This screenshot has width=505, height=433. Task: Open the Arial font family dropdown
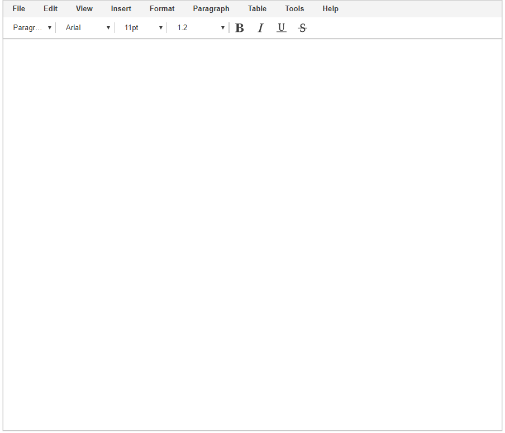88,28
